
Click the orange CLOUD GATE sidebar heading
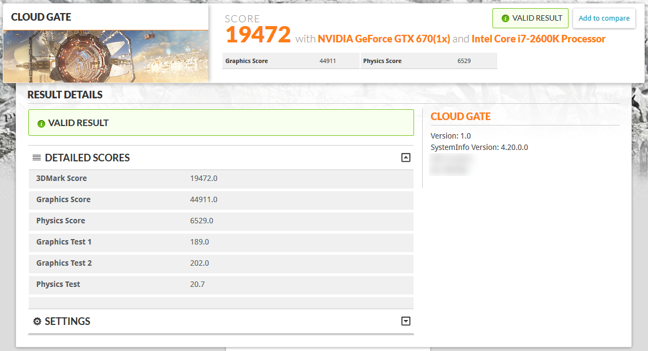[x=460, y=116]
